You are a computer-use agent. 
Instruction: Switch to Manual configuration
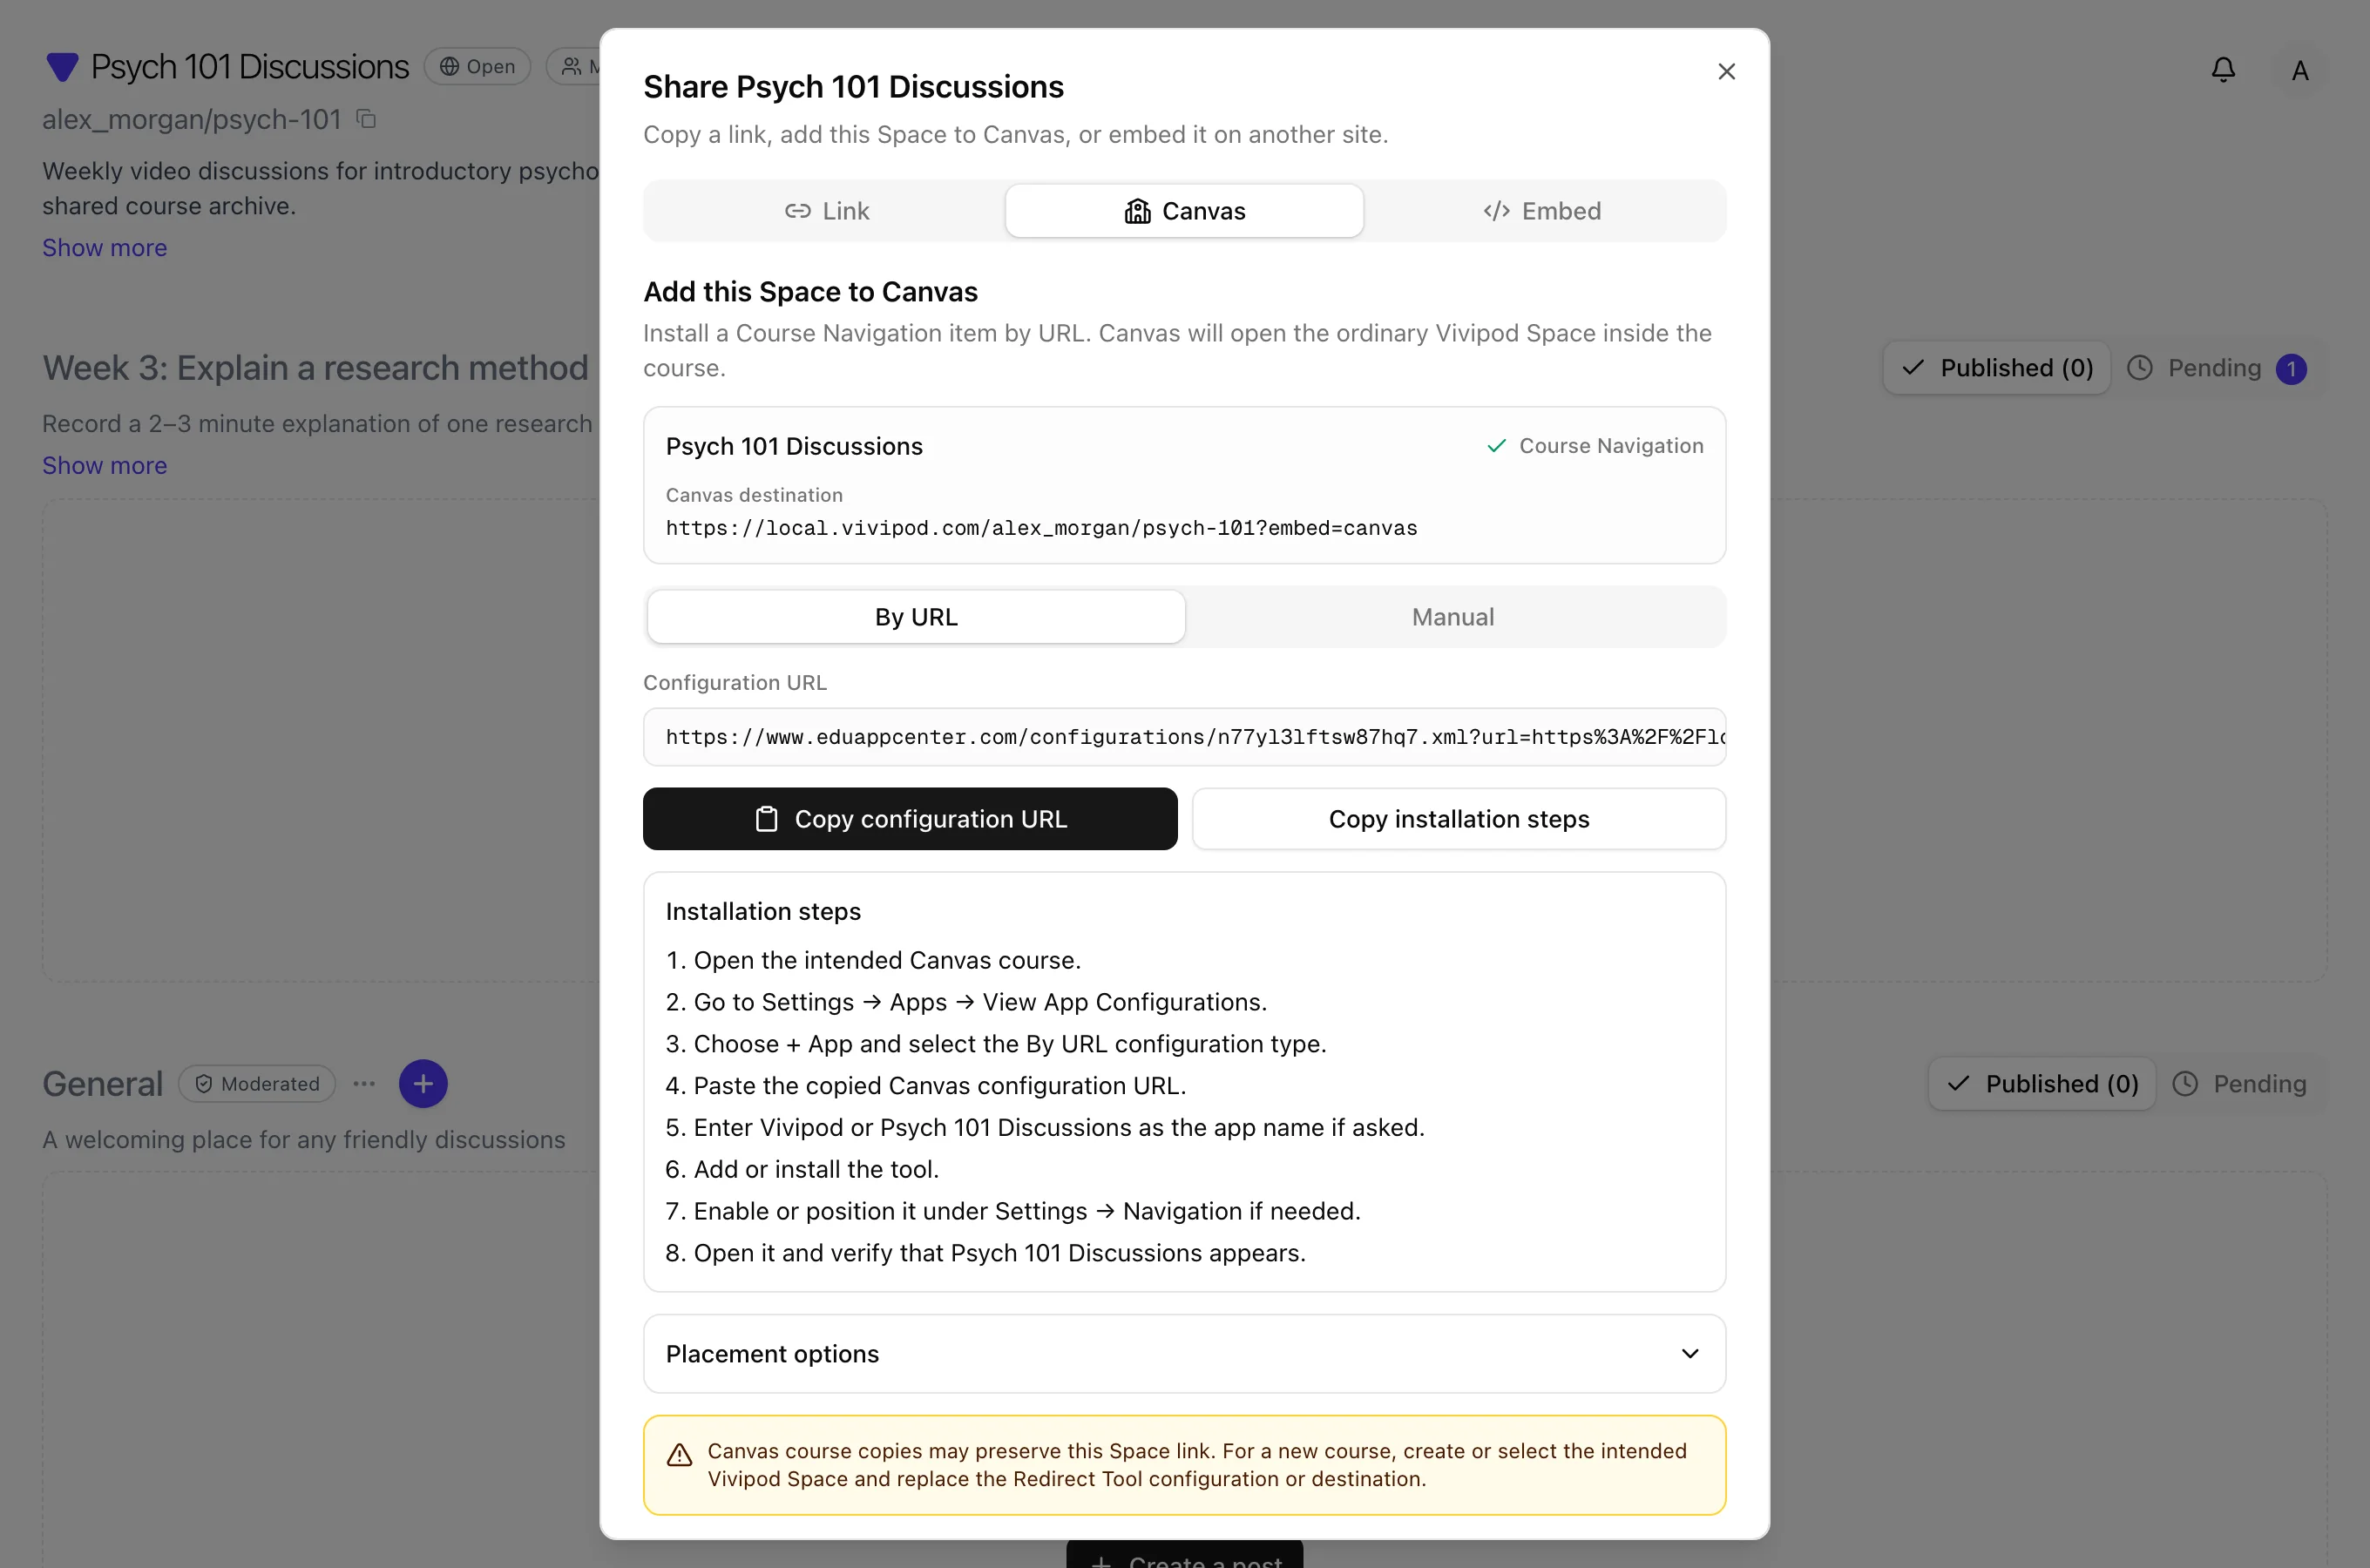1452,617
